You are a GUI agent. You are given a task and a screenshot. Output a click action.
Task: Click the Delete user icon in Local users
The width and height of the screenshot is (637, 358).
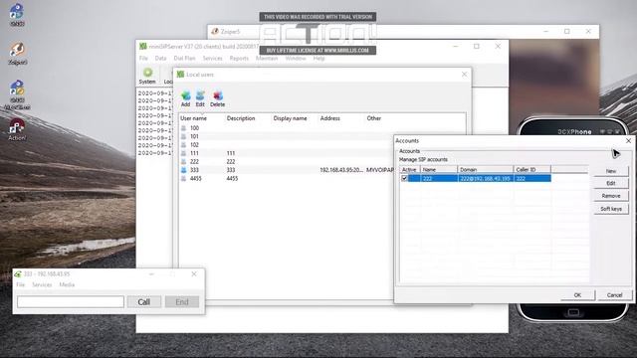click(x=218, y=95)
